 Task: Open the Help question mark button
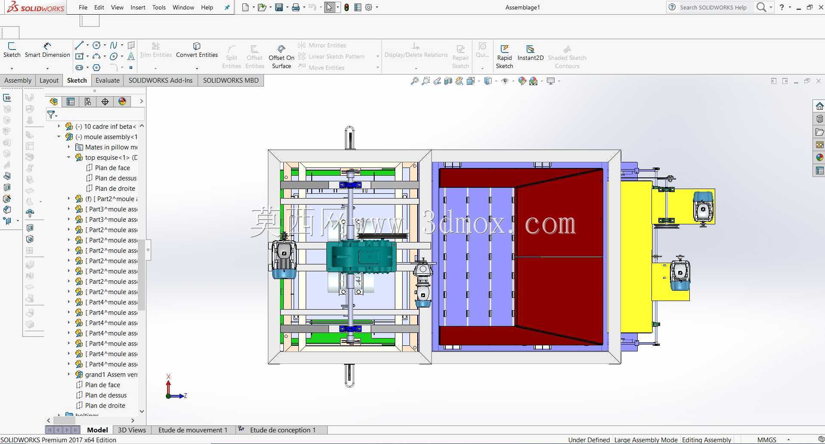pyautogui.click(x=782, y=7)
